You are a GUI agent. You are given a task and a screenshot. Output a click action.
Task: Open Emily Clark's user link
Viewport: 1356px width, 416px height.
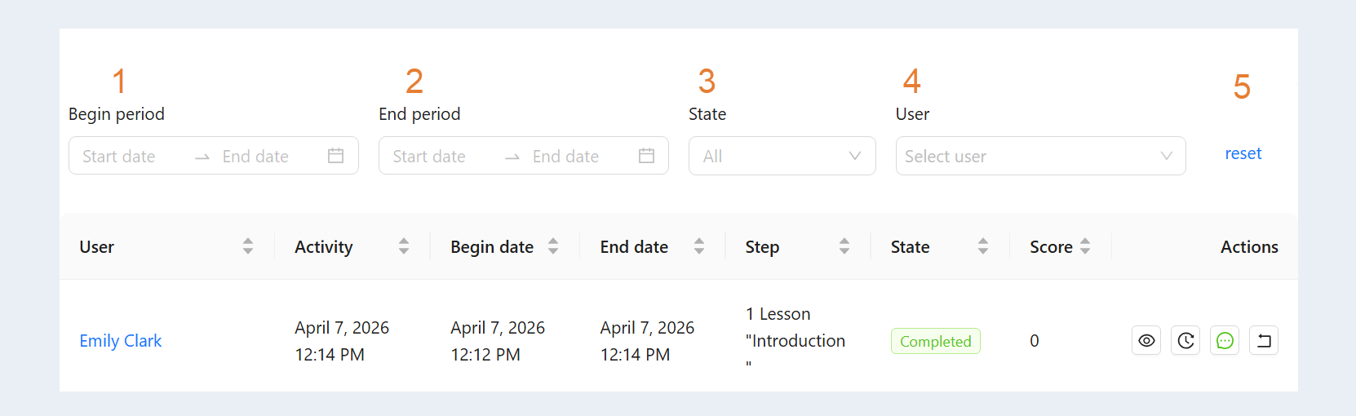pos(121,341)
